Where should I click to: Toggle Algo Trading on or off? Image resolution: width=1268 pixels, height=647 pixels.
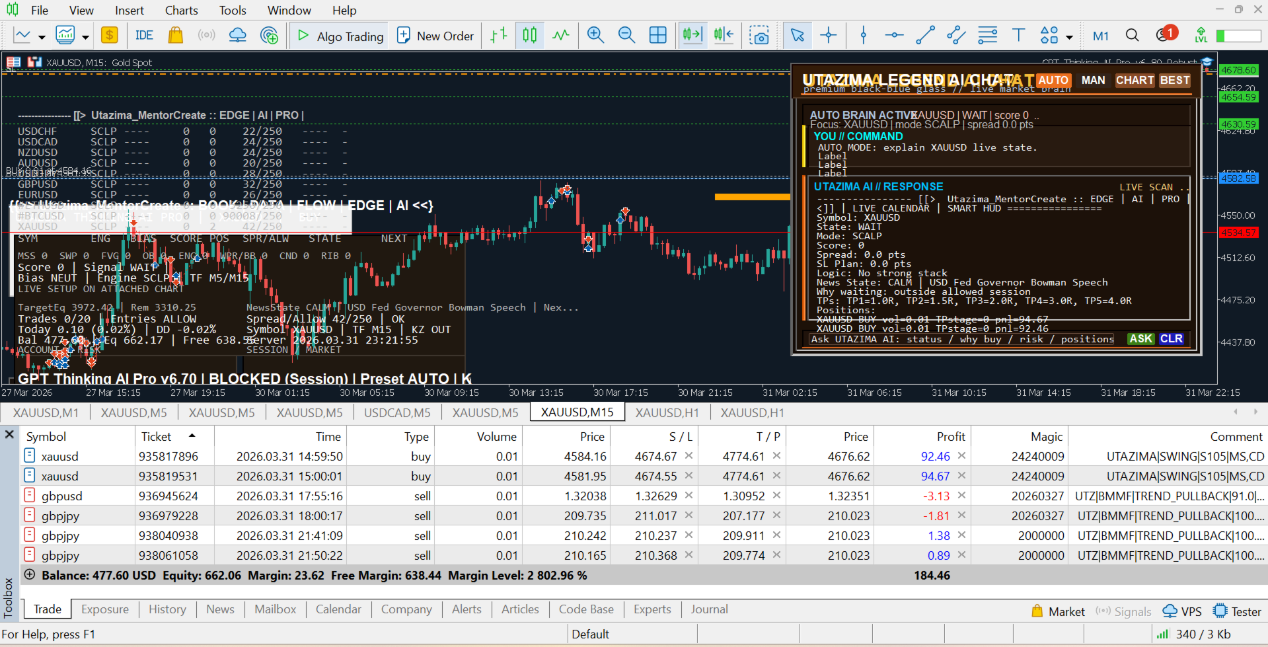(340, 36)
